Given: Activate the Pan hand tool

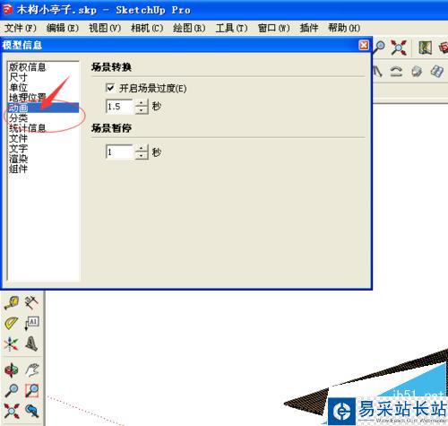Looking at the screenshot, I should point(31,369).
